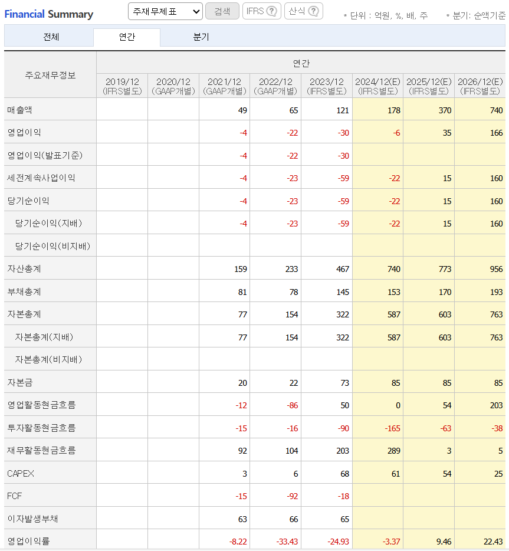Click 자산총계 value 467 for 2023/12
The height and width of the screenshot is (551, 509).
click(x=343, y=269)
